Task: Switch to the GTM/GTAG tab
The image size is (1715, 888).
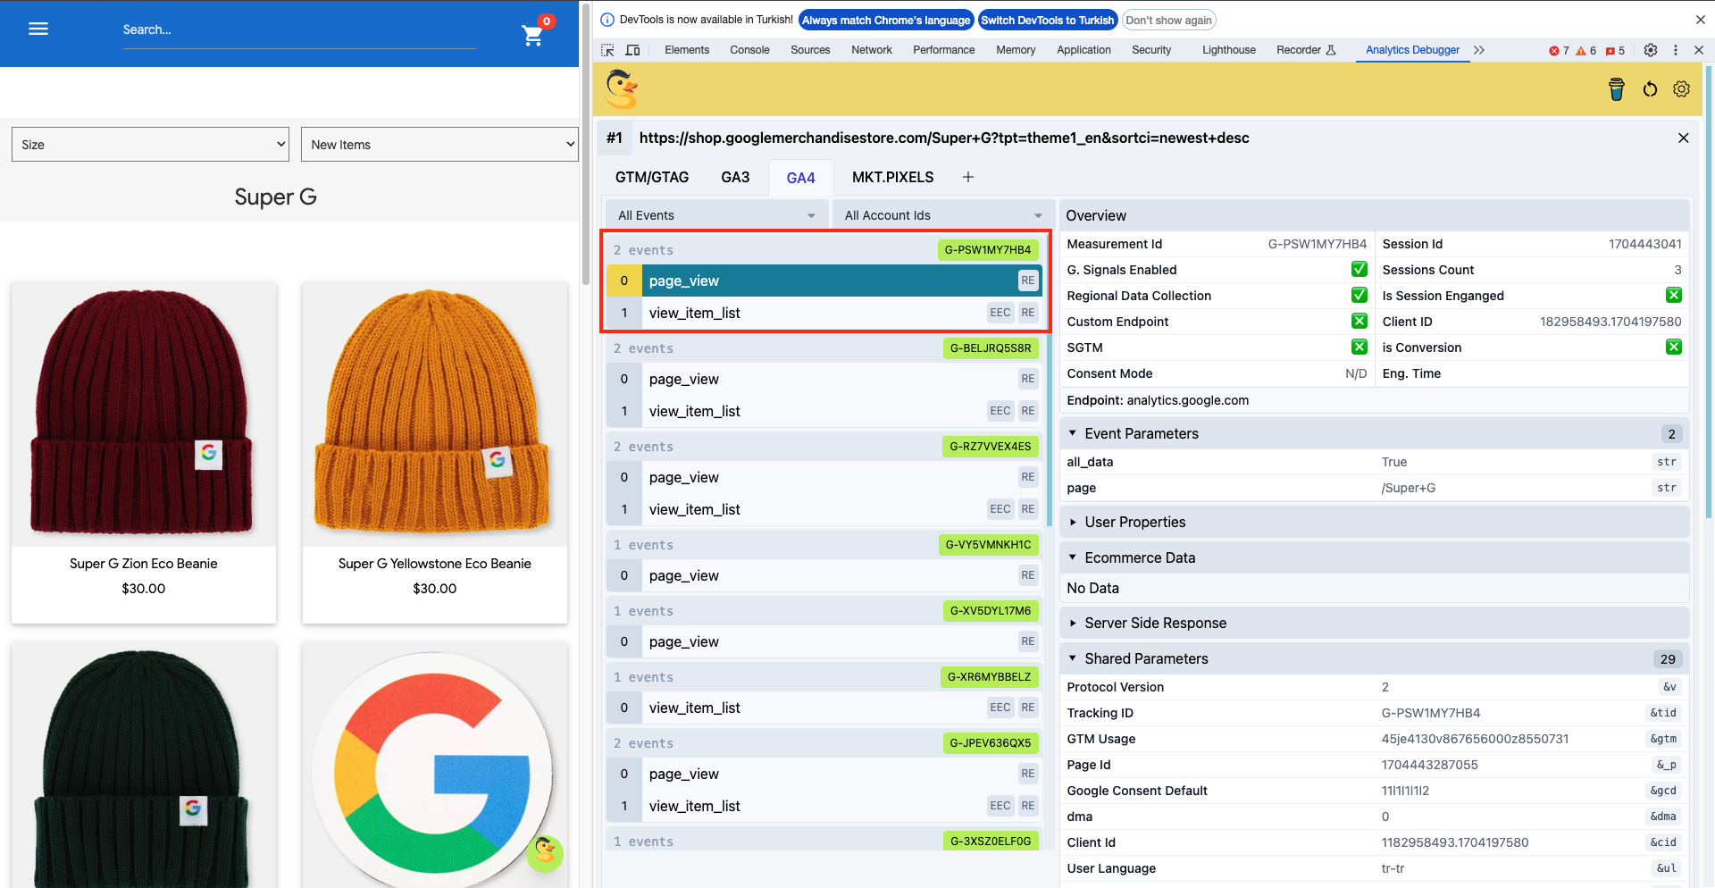Action: (652, 177)
